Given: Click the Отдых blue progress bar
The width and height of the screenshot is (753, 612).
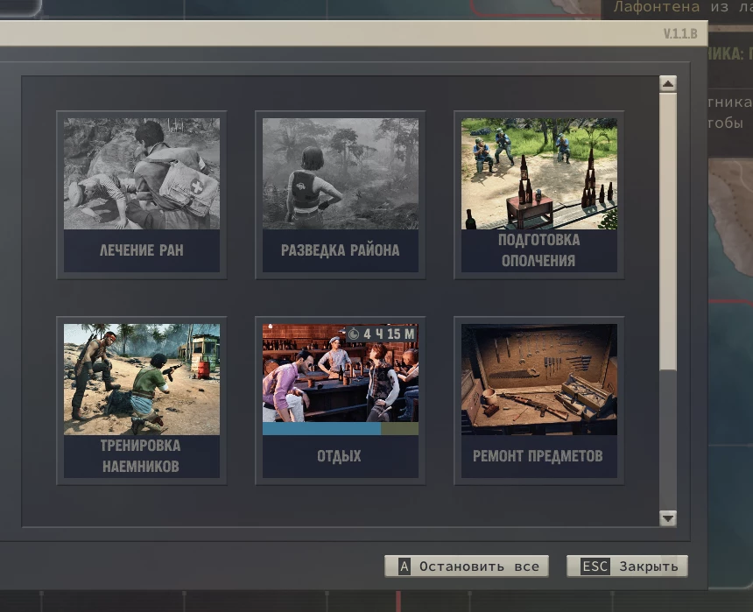Looking at the screenshot, I should 321,428.
